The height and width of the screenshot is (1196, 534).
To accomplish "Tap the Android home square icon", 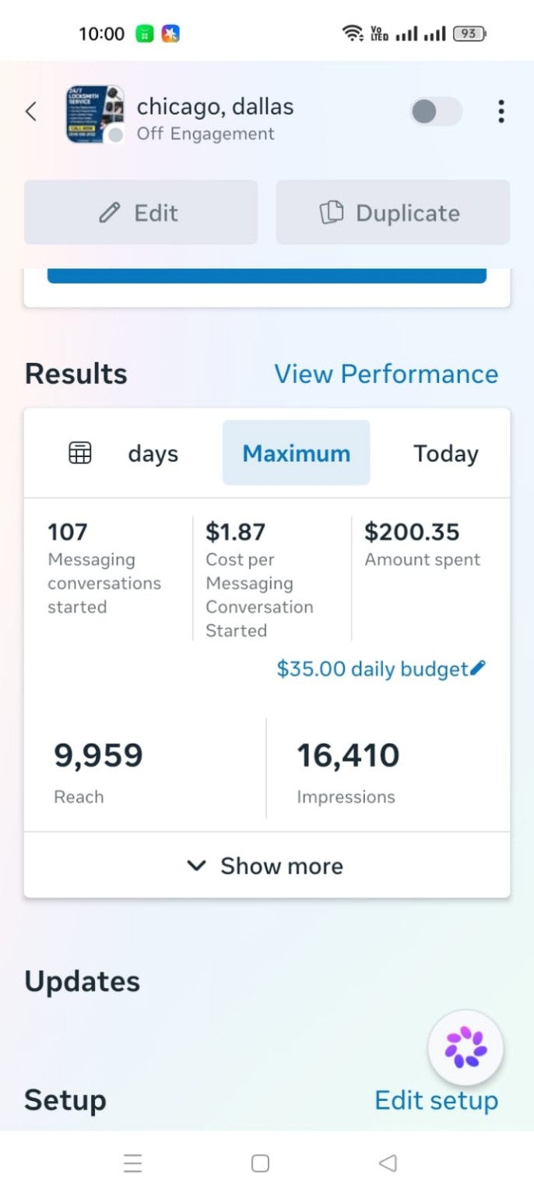I will (260, 1163).
